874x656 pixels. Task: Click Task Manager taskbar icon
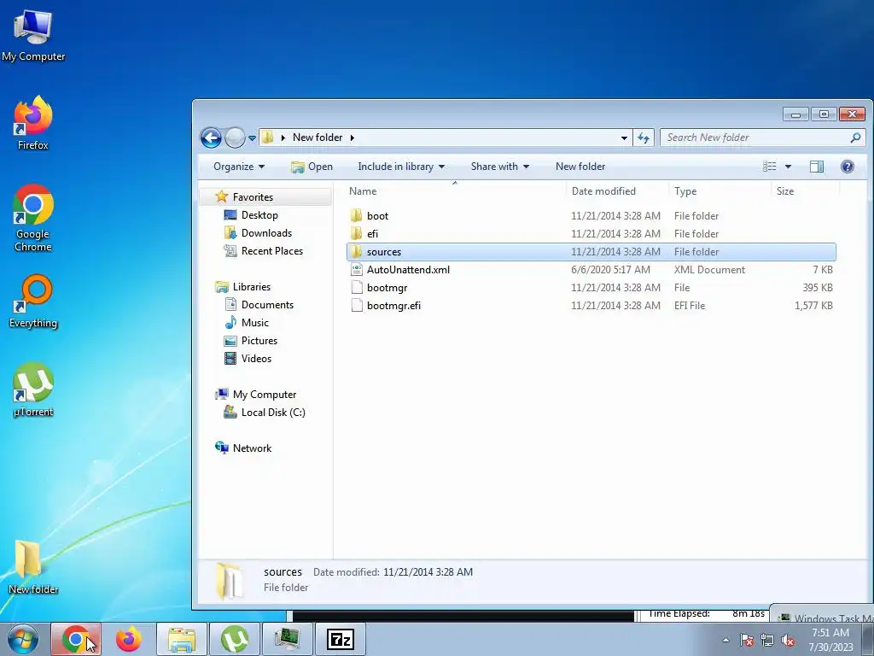coord(288,639)
